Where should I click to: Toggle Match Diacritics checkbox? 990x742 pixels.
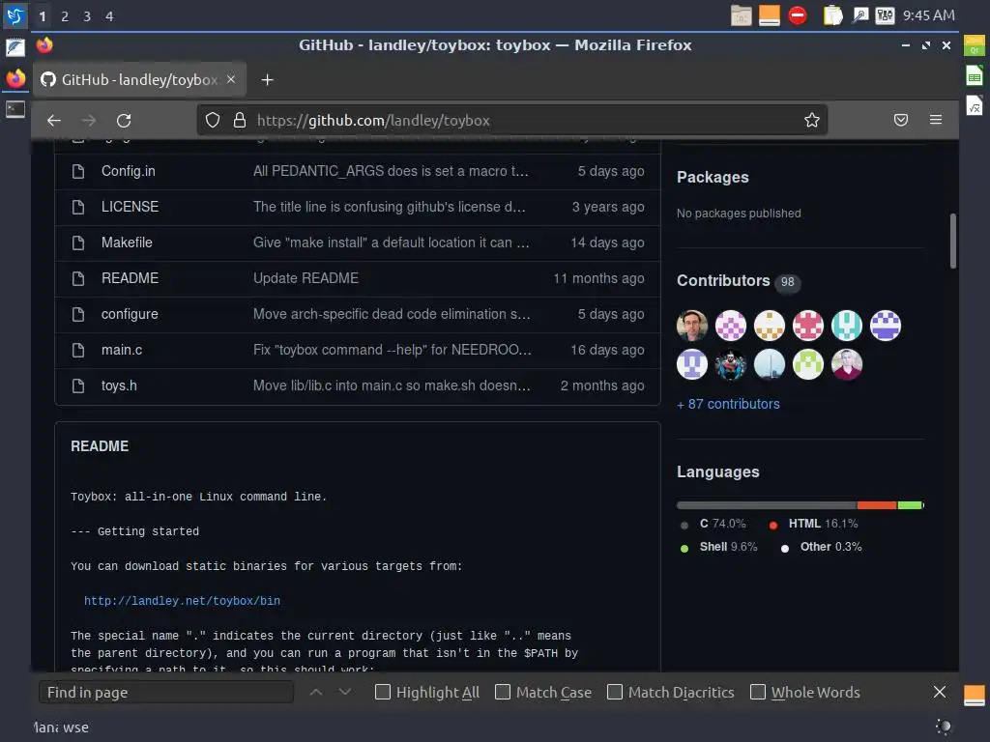pos(614,692)
